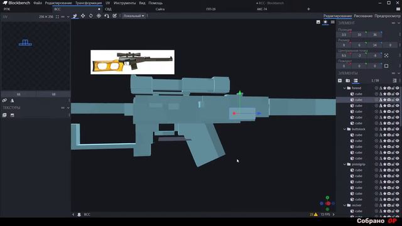Toggle visibility of pistolgrip group
Viewport: 402px width, 226px height.
(398, 164)
